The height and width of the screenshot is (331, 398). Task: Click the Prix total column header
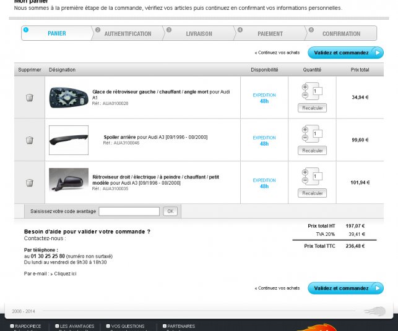click(360, 70)
